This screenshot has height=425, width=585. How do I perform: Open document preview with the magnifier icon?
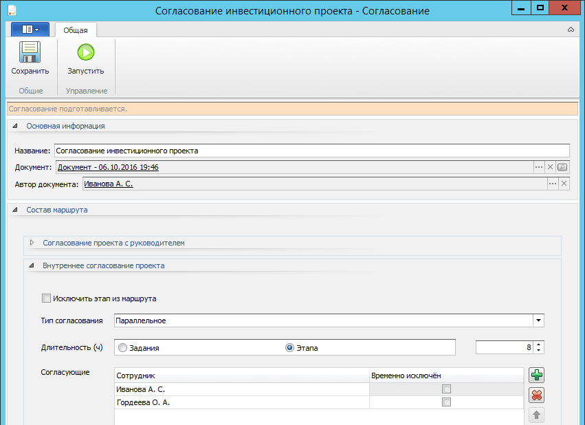[563, 167]
